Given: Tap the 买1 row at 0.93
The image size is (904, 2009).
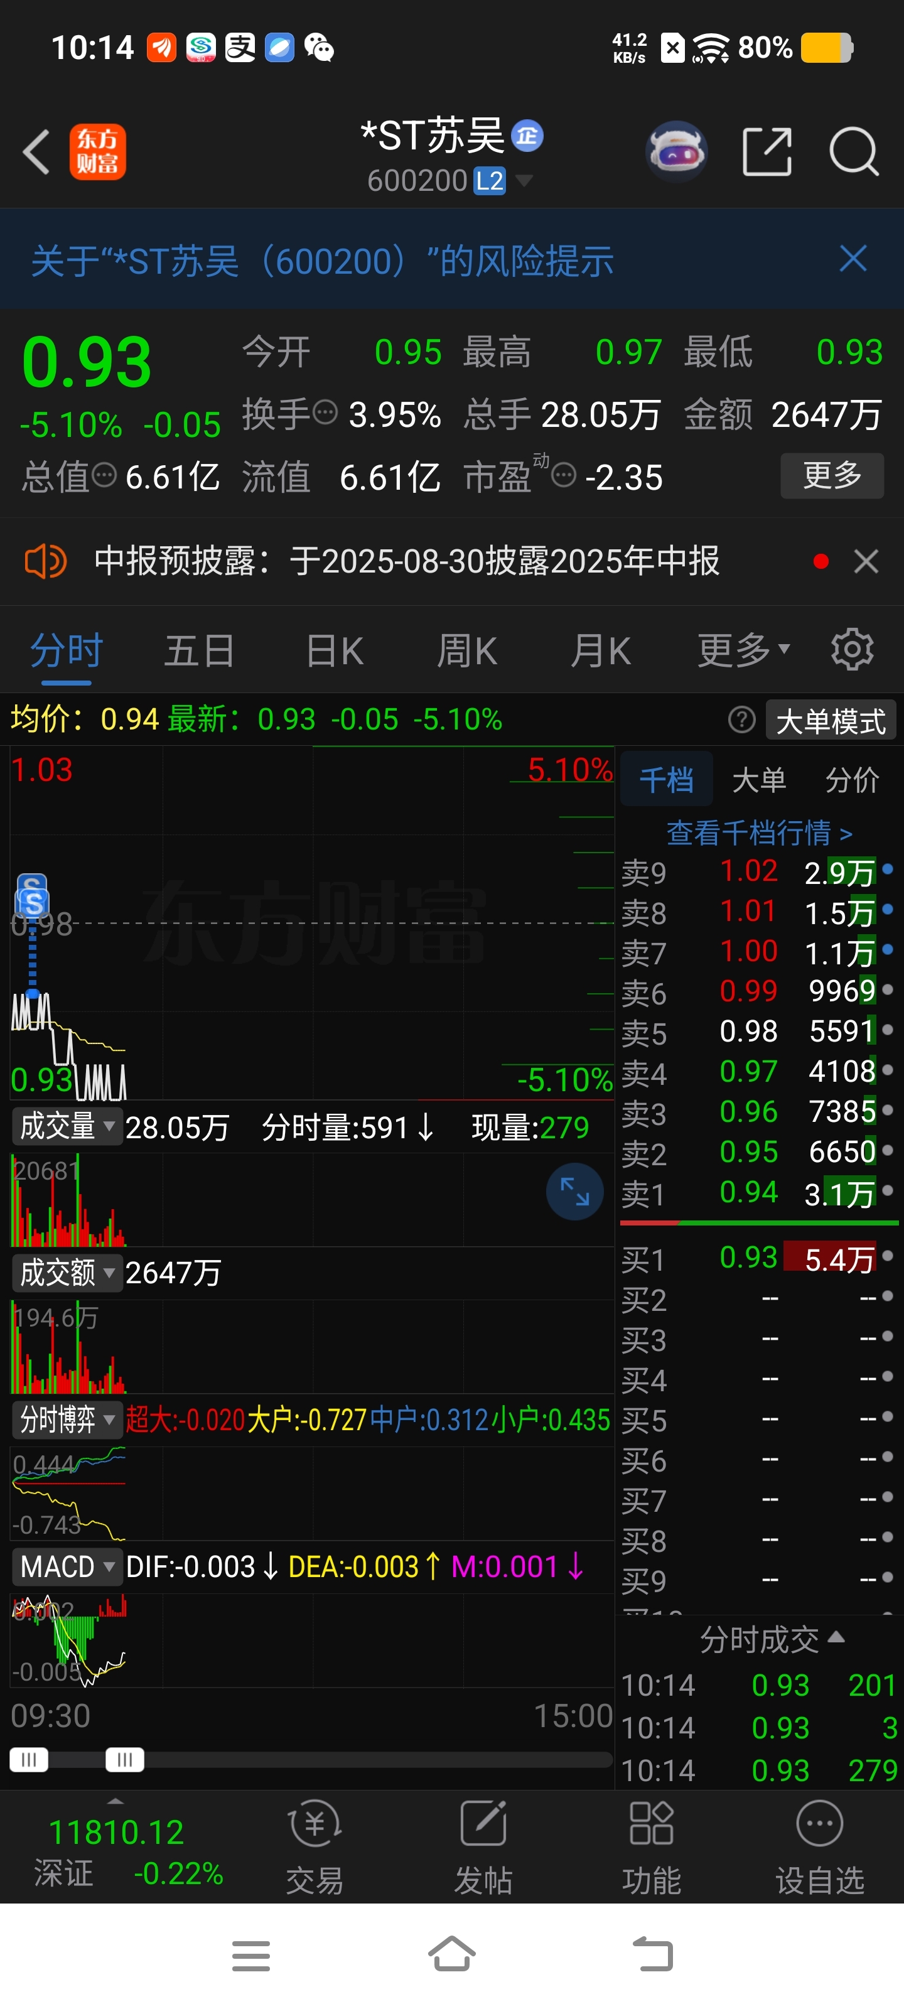Looking at the screenshot, I should click(759, 1258).
